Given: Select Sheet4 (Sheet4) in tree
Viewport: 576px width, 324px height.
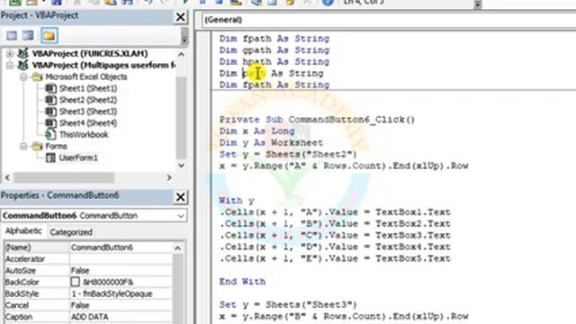Looking at the screenshot, I should pyautogui.click(x=88, y=123).
